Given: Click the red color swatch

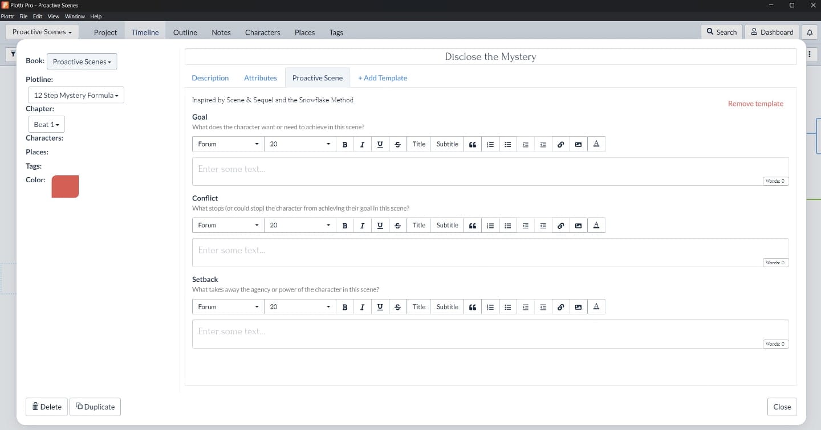Looking at the screenshot, I should tap(65, 187).
